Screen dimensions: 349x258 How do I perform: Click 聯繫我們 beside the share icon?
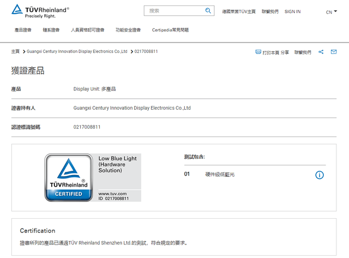click(x=303, y=52)
